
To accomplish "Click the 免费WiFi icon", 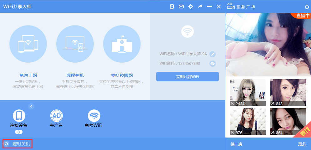I will tap(94, 116).
